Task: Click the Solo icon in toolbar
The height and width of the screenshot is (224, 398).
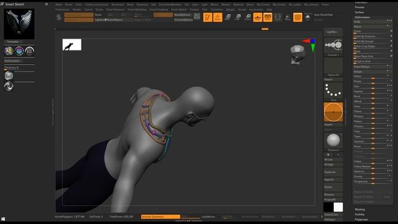Action: click(x=307, y=17)
